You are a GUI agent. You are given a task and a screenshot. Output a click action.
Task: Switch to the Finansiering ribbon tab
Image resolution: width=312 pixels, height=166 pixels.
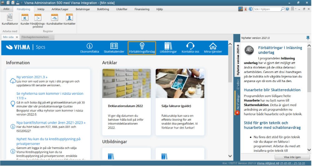click(142, 9)
